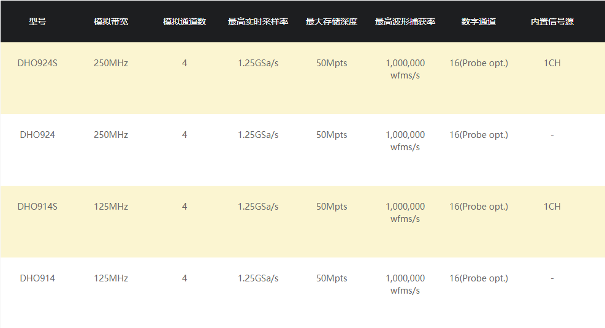
Task: Click 250MHz bandwidth in DHO924 row
Action: (111, 135)
